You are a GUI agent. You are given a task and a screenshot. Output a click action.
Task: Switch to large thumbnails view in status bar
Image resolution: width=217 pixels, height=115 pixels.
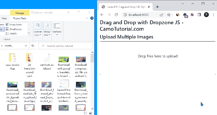(91, 113)
